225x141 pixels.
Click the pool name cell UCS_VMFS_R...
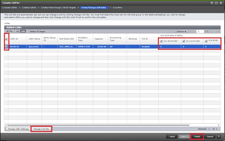(x=67, y=47)
